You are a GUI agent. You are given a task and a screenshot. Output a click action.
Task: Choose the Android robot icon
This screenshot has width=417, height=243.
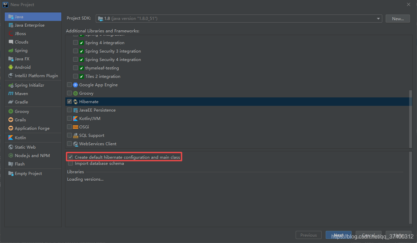click(x=11, y=67)
